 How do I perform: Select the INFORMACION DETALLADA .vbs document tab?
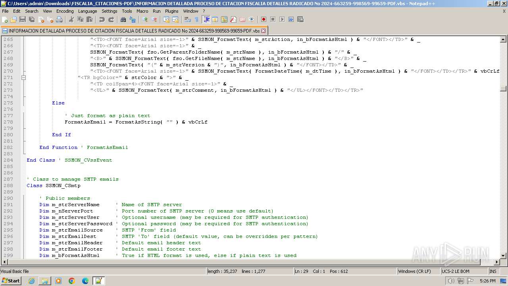(x=134, y=31)
